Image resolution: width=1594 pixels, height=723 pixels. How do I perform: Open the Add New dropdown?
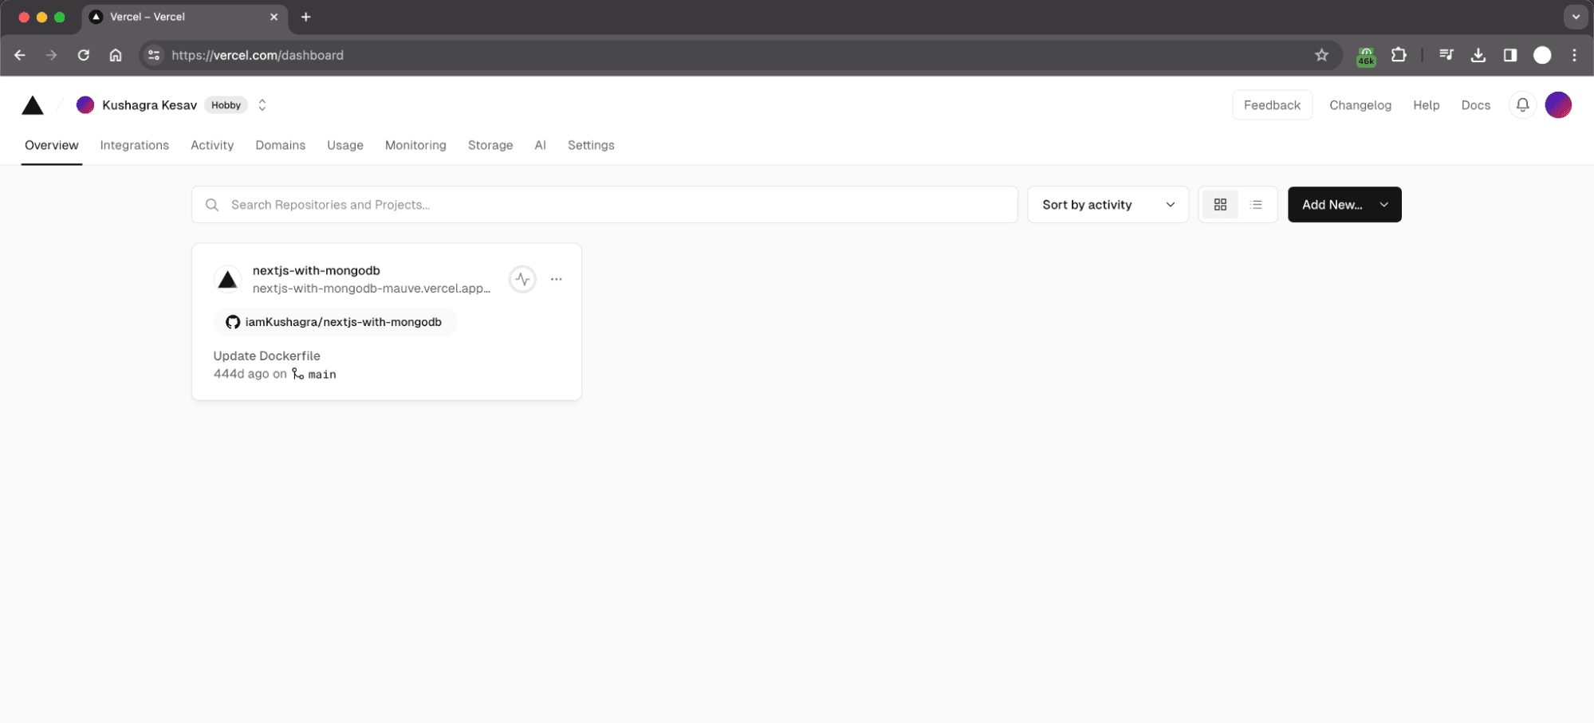point(1344,205)
